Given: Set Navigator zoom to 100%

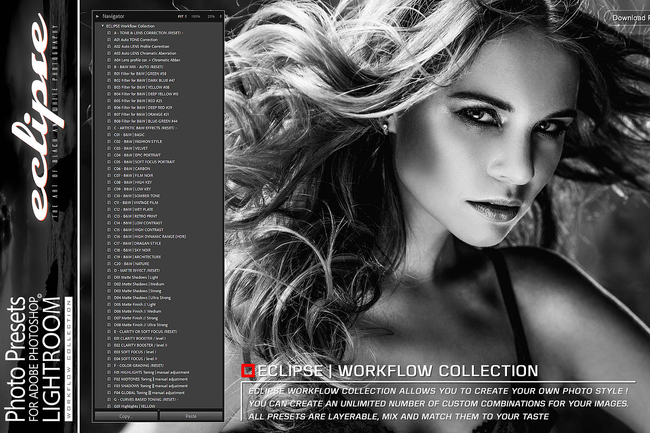Looking at the screenshot, I should tap(196, 17).
